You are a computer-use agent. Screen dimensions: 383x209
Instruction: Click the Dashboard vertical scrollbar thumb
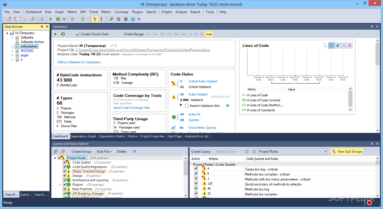(x=377, y=54)
